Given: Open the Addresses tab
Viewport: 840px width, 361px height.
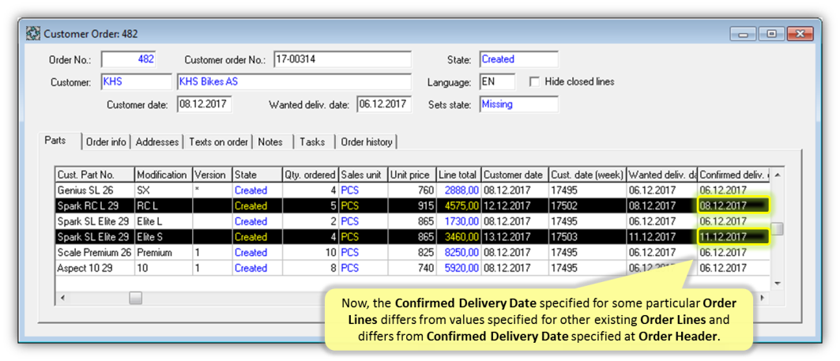Looking at the screenshot, I should [x=157, y=142].
